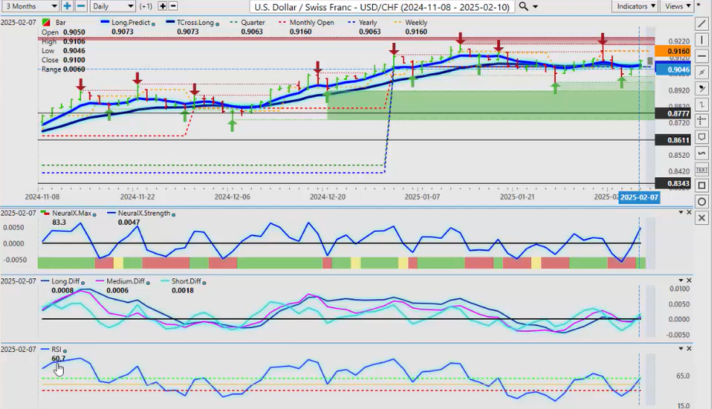Select the rectangle shape drawing tool
This screenshot has width=712, height=409.
(701, 186)
